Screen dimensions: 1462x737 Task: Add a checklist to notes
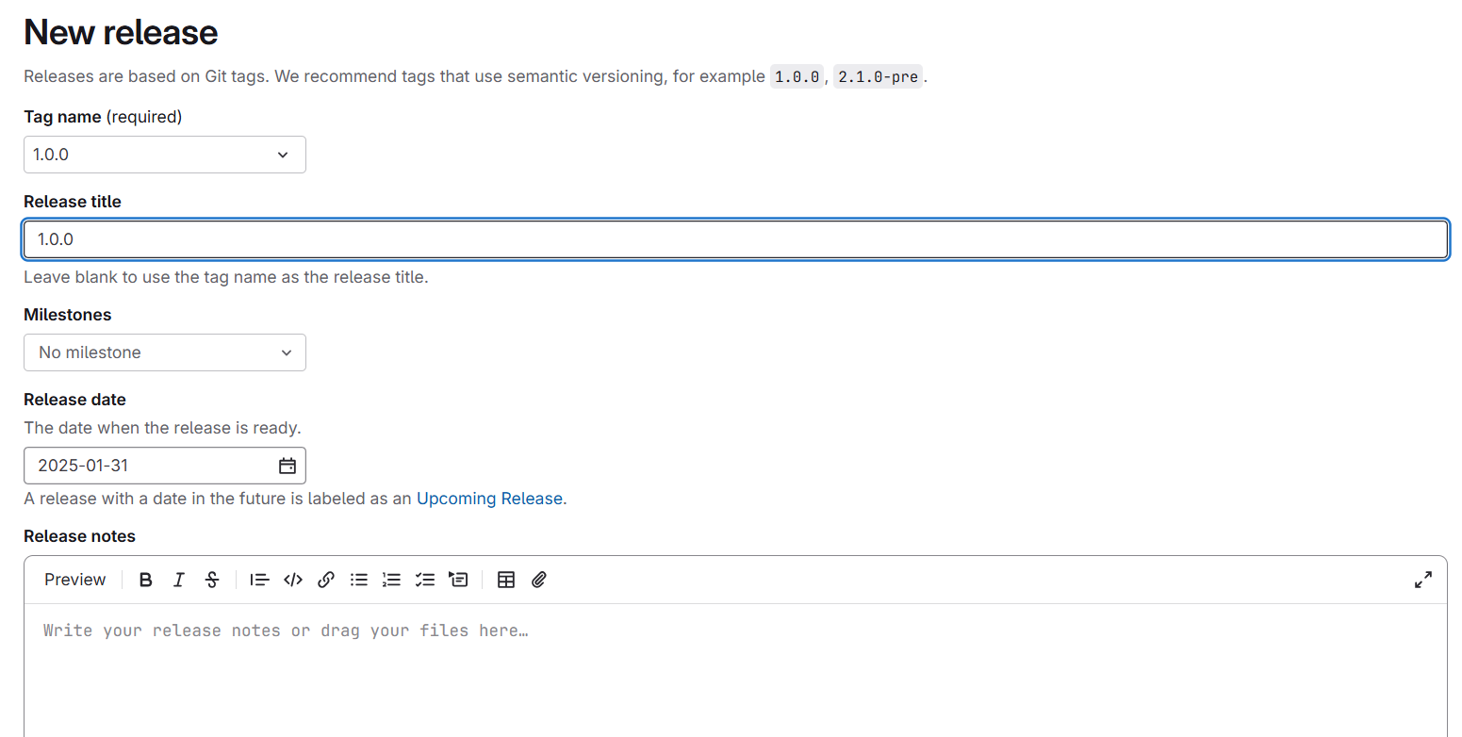425,580
